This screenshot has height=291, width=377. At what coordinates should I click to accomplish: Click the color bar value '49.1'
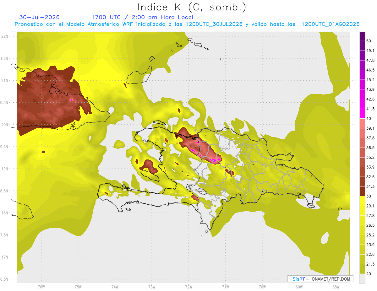click(x=370, y=51)
